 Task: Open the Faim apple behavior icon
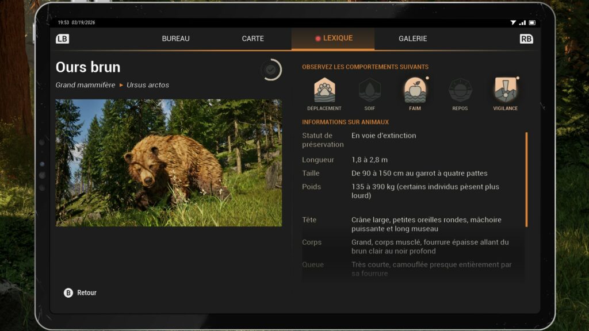click(415, 90)
